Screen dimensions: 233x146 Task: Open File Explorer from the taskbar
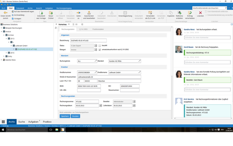[57, 130]
